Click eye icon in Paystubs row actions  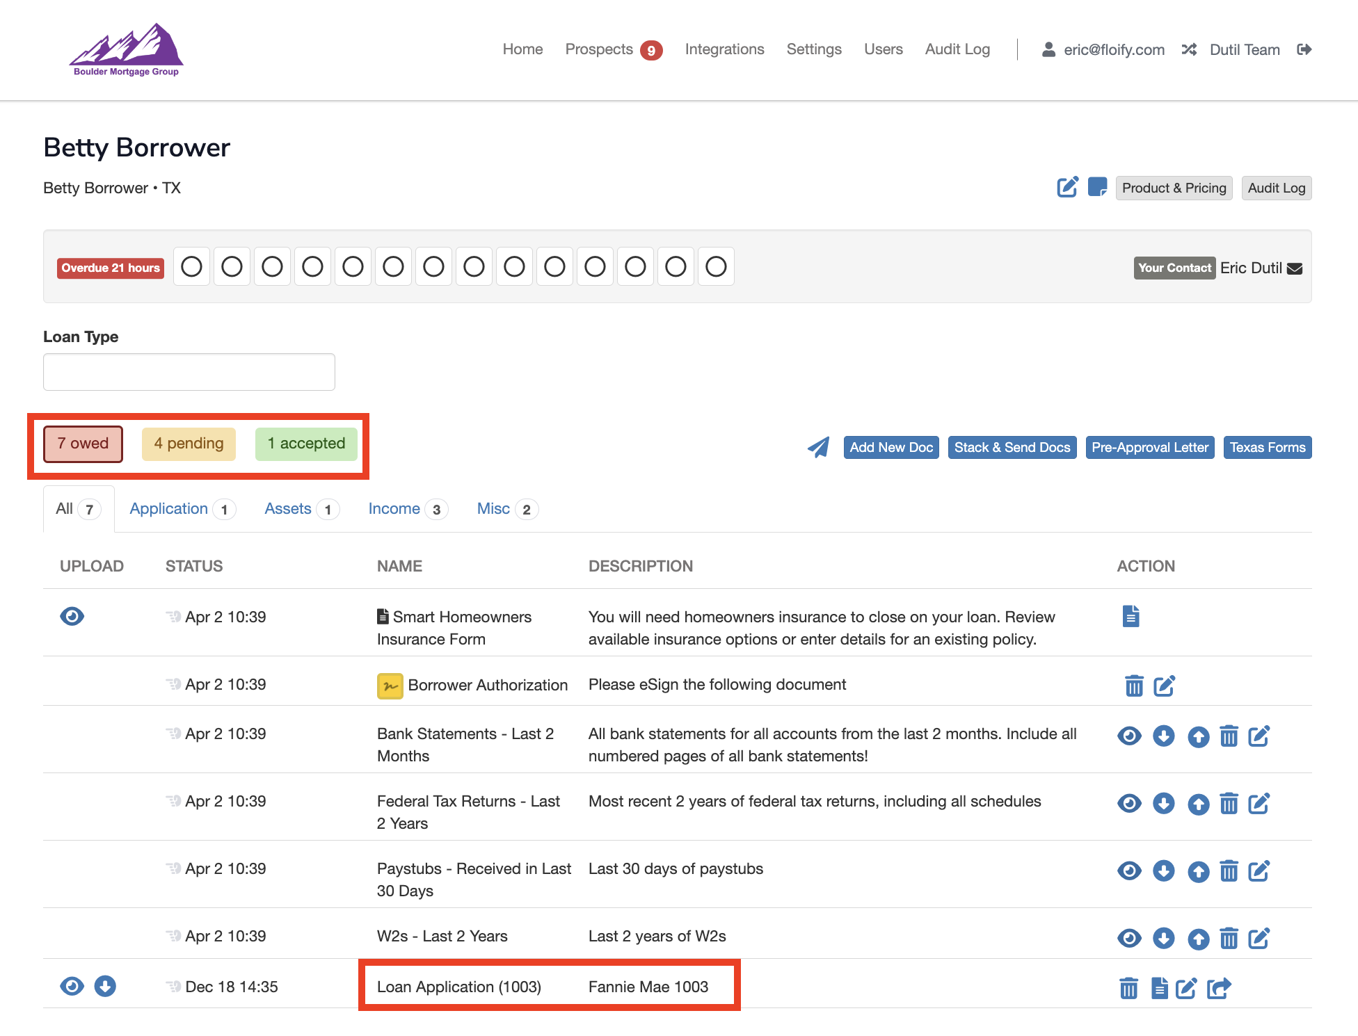pos(1129,871)
